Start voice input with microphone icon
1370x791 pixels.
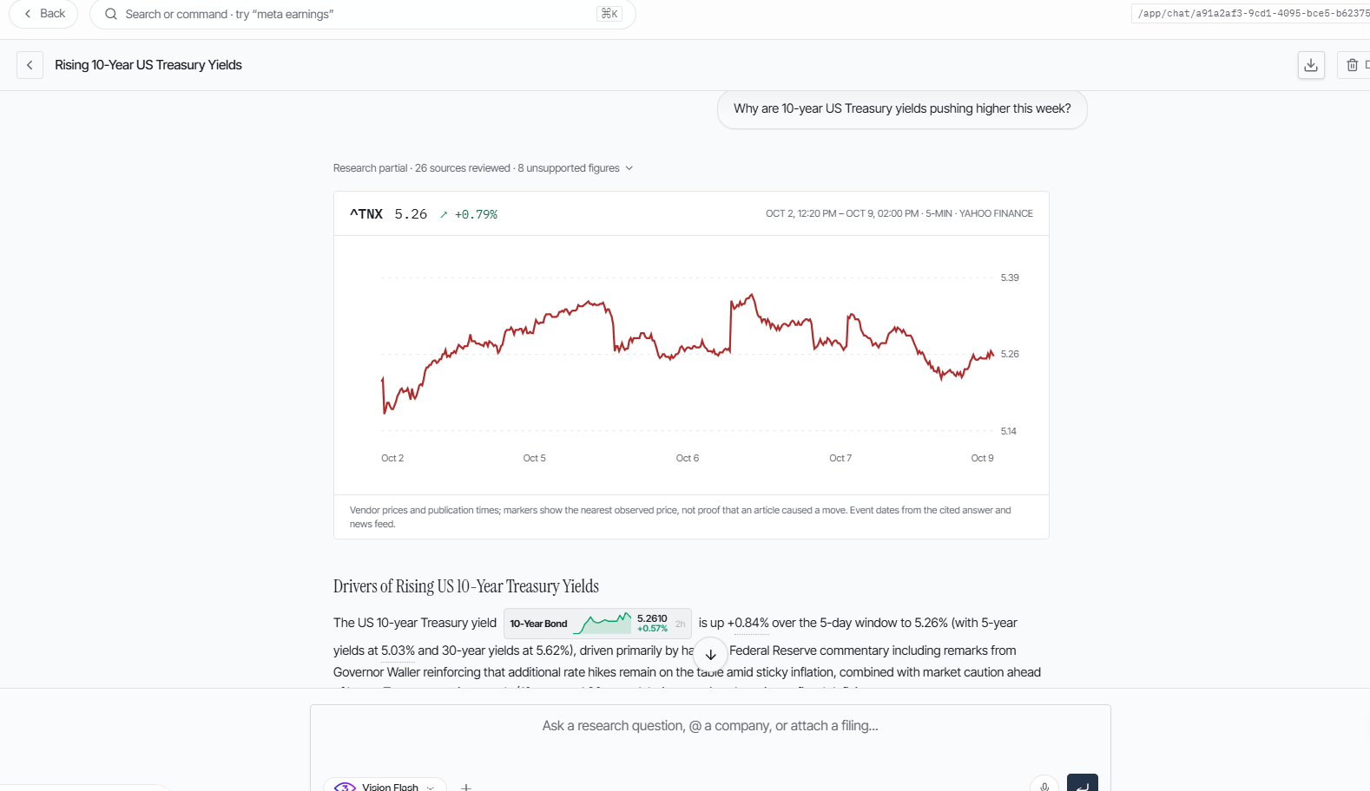[x=1044, y=786]
